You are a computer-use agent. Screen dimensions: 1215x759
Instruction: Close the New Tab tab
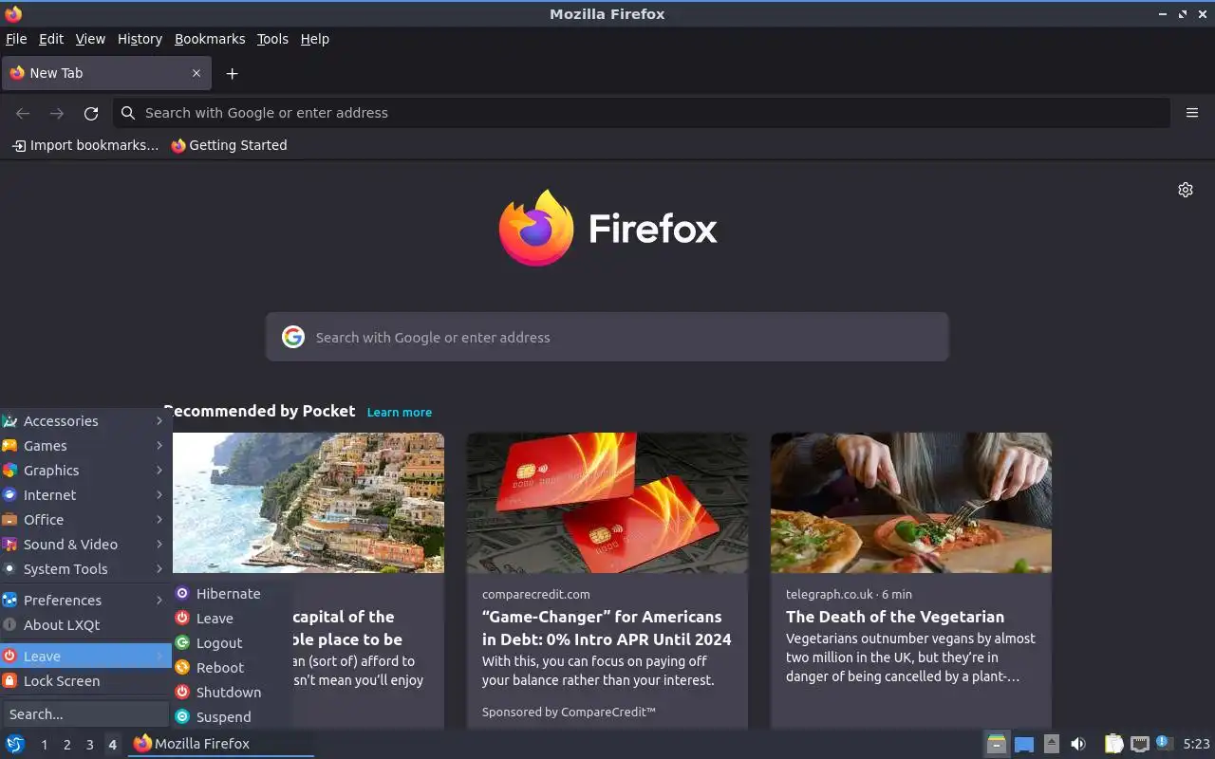[x=196, y=73]
